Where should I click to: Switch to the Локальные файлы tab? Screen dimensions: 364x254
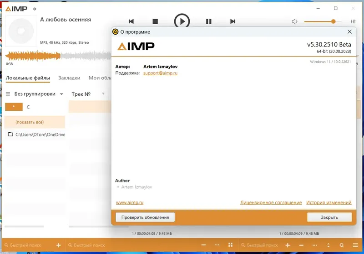28,78
